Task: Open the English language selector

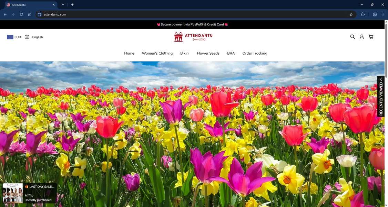Action: pos(34,37)
